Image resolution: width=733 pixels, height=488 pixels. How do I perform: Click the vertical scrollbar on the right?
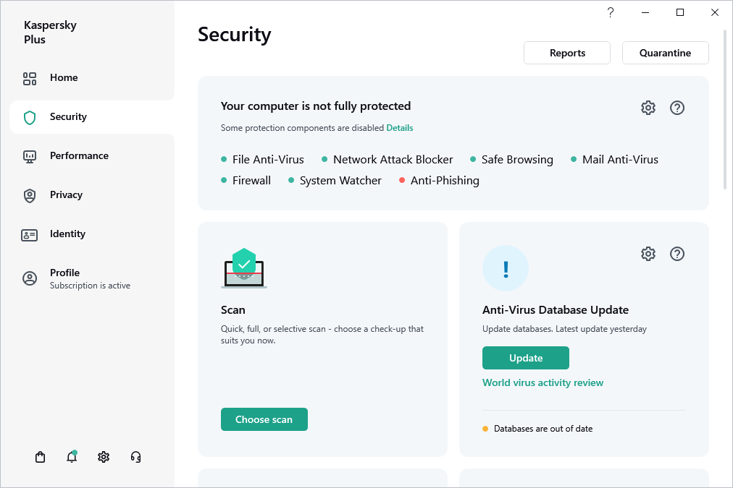point(726,108)
